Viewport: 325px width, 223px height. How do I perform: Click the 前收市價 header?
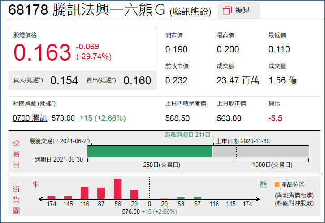point(177,66)
